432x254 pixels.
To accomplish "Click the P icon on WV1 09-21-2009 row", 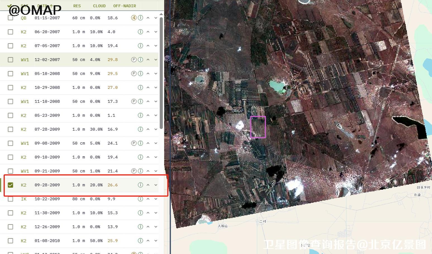I will [x=134, y=171].
